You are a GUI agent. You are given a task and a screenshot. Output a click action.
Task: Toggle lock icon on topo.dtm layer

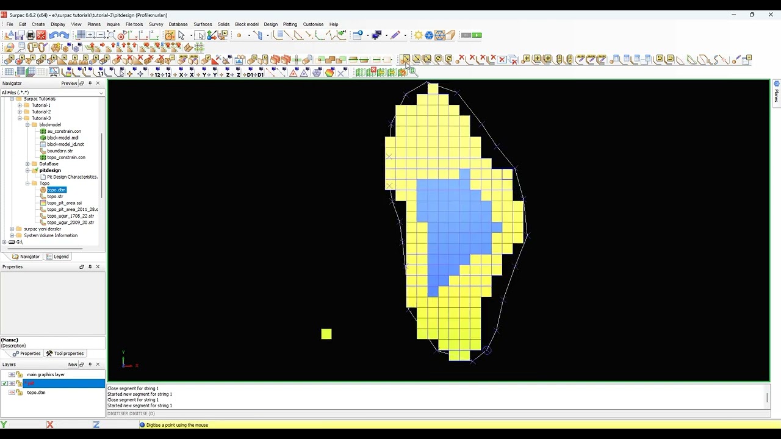19,392
